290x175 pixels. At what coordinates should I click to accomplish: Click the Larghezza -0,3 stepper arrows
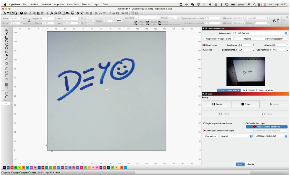tap(253, 45)
